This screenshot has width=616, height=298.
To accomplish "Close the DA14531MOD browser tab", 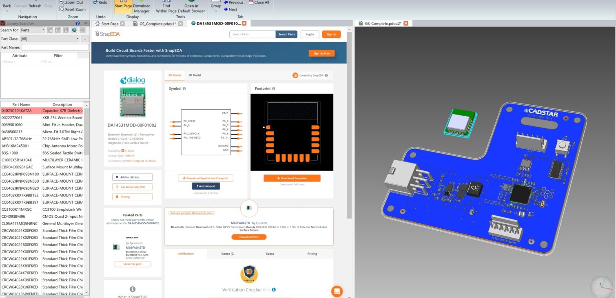I will pyautogui.click(x=244, y=24).
